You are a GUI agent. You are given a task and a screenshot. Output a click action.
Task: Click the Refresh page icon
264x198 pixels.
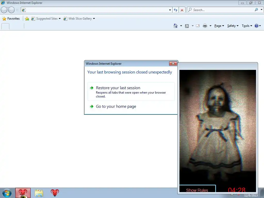tap(176, 10)
